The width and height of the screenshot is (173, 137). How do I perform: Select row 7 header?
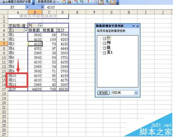[x=4, y=44]
